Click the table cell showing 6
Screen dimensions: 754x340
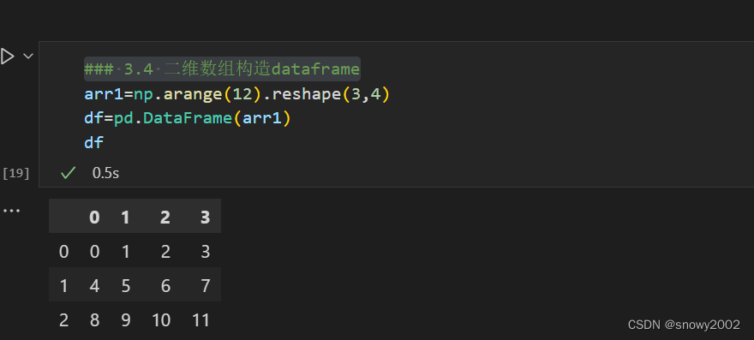point(165,286)
